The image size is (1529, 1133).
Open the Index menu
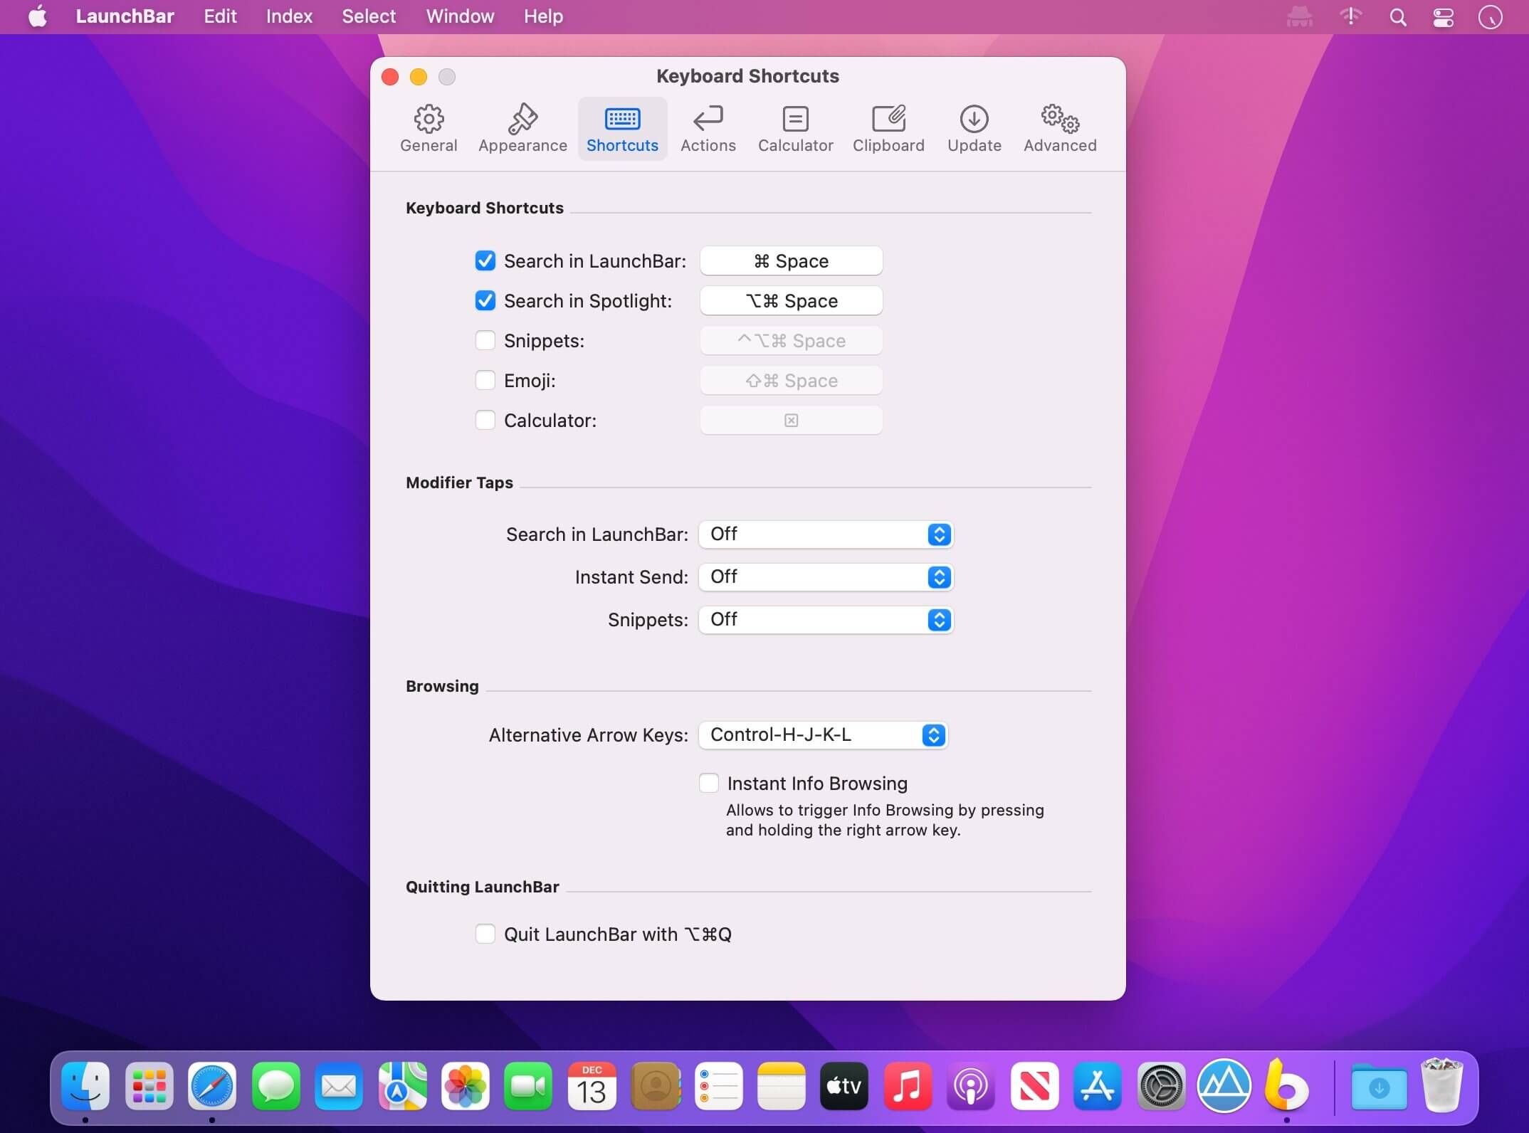point(289,16)
